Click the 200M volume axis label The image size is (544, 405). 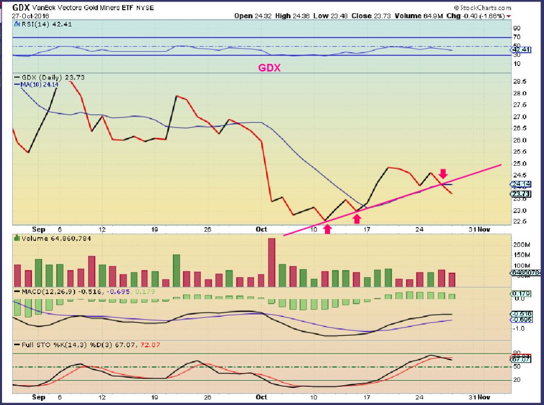(x=521, y=245)
